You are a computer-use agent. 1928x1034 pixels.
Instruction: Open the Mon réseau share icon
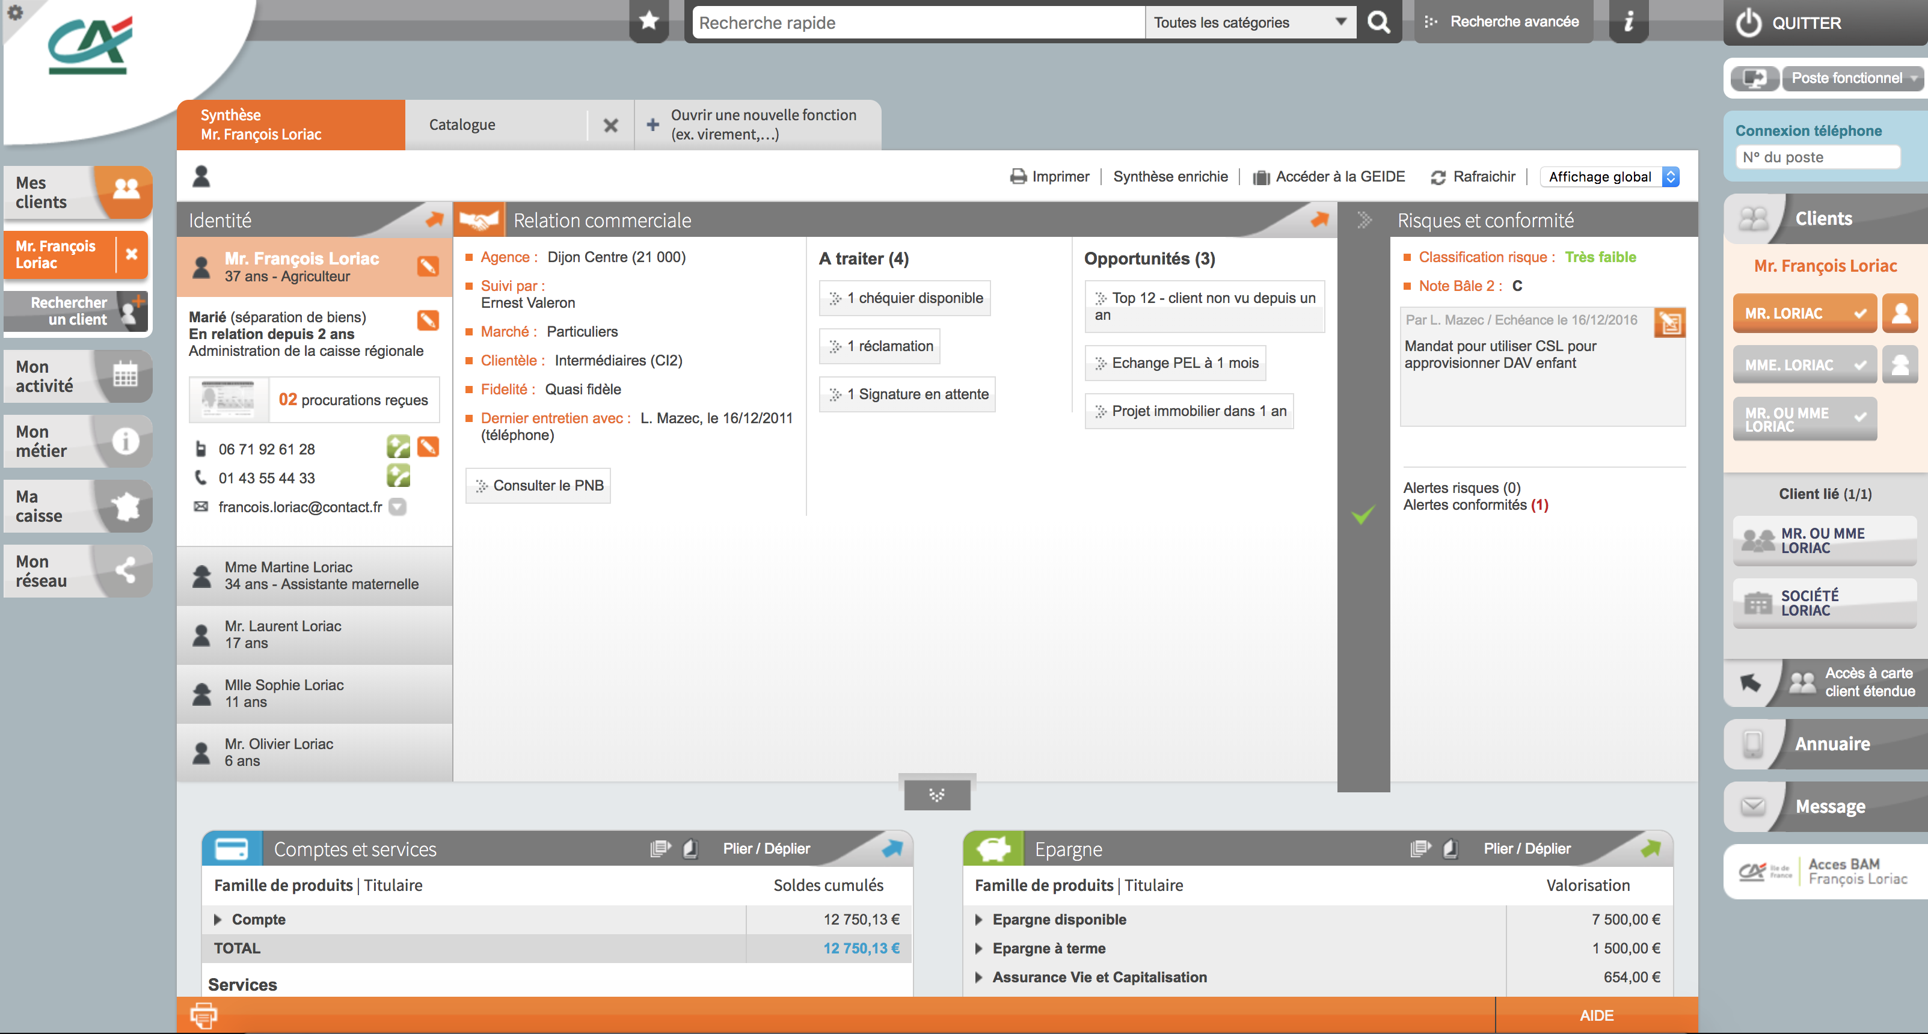[x=125, y=570]
